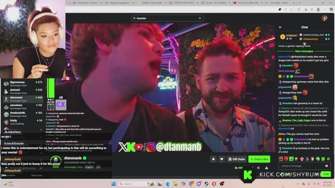Image resolution: width=335 pixels, height=188 pixels.
Task: Follow the channel with the heart button
Action: point(222,159)
